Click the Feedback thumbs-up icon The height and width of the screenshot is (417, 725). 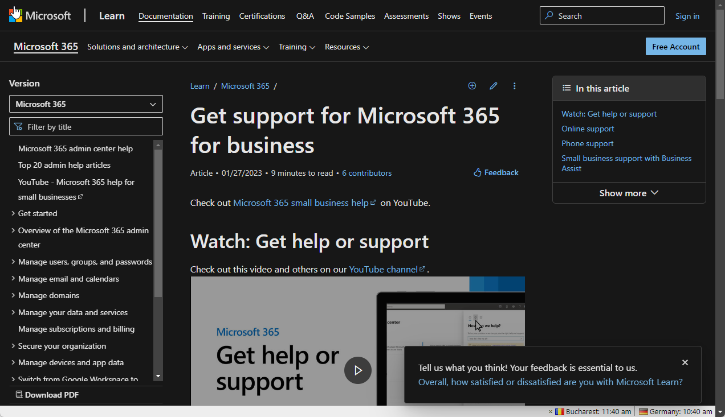pos(478,172)
